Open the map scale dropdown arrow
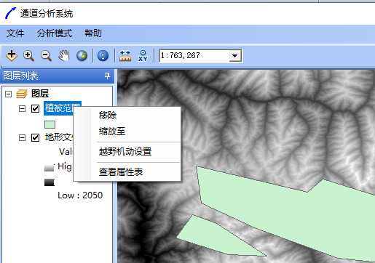375x263 pixels. coord(234,56)
